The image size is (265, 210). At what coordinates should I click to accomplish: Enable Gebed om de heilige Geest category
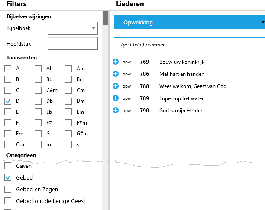pos(8,201)
